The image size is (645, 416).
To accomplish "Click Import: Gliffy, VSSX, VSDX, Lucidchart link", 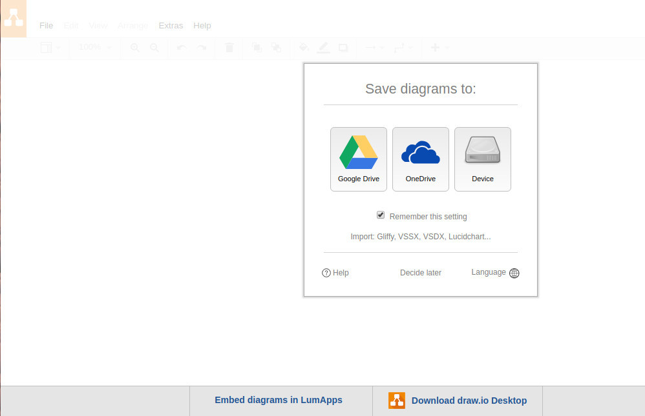I will point(420,237).
